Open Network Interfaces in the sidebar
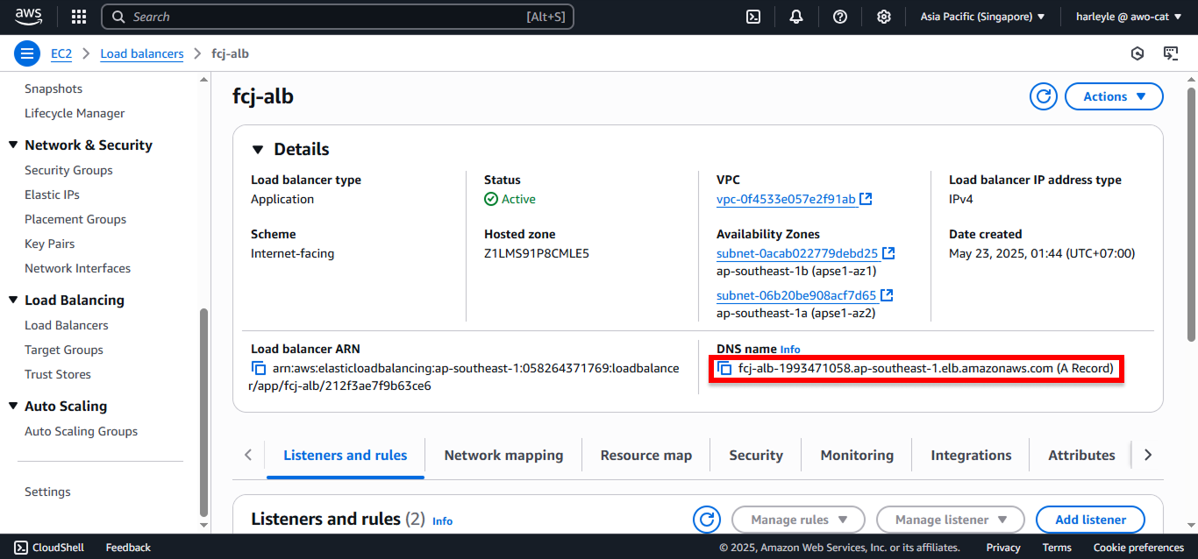 pyautogui.click(x=77, y=268)
